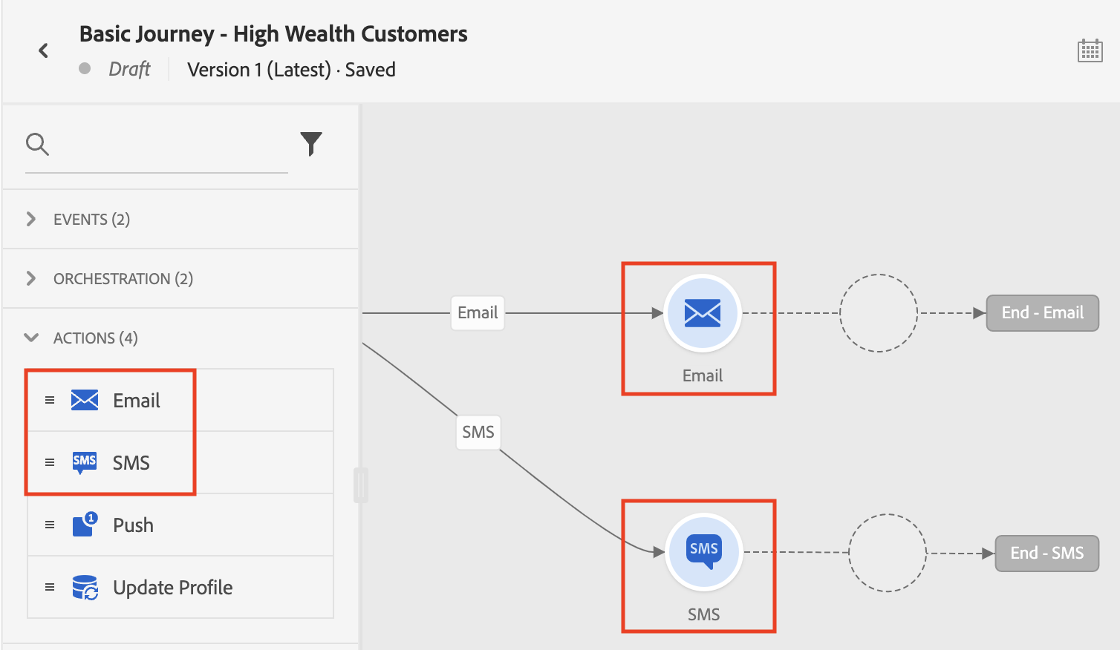The width and height of the screenshot is (1120, 650).
Task: Open the filter funnel icon
Action: 311,144
